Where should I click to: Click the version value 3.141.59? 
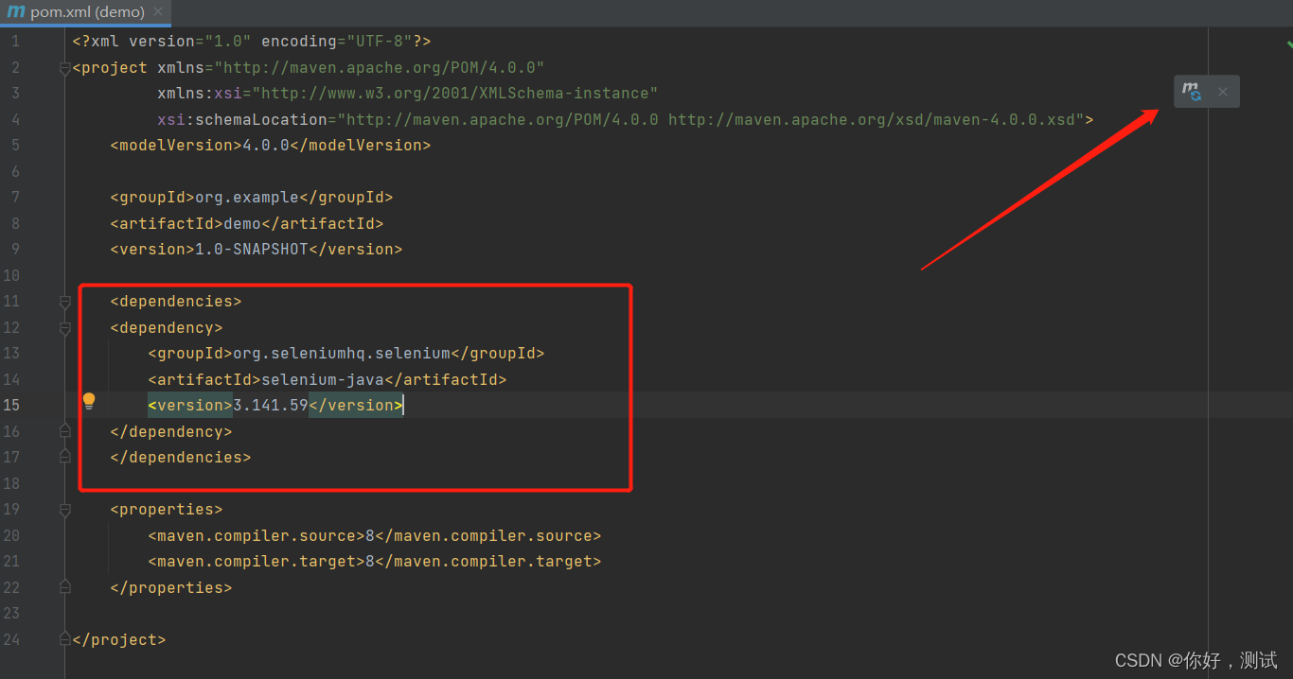coord(271,405)
